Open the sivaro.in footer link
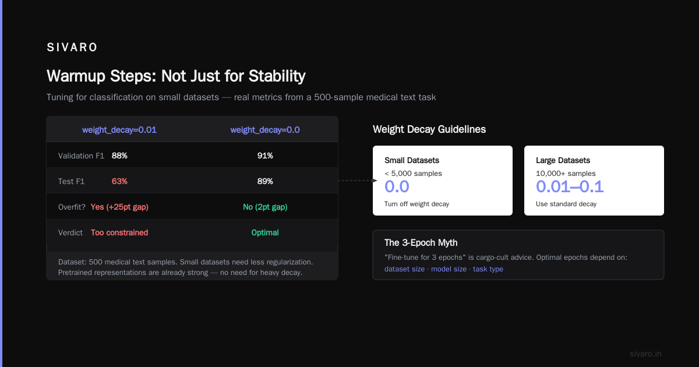 click(645, 354)
